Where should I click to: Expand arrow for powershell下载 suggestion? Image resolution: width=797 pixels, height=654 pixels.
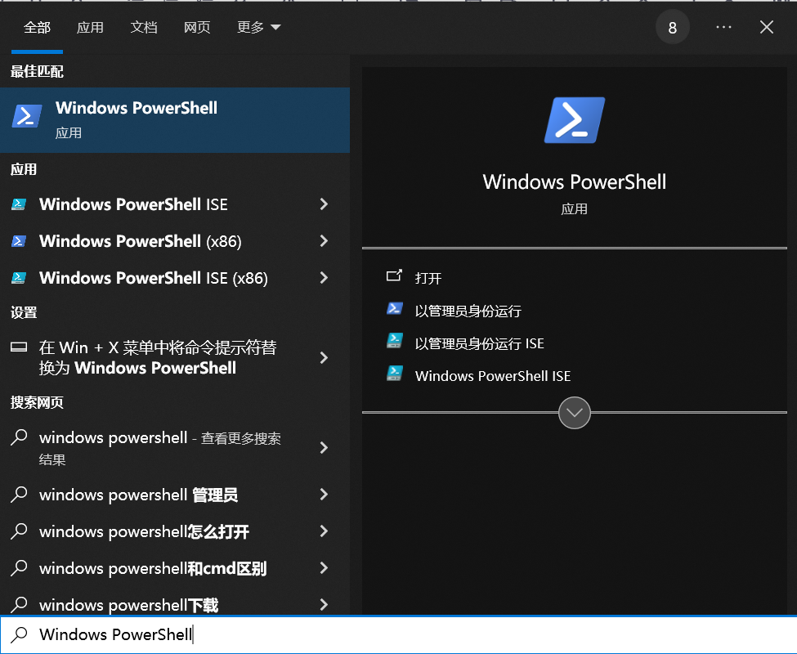click(x=324, y=604)
